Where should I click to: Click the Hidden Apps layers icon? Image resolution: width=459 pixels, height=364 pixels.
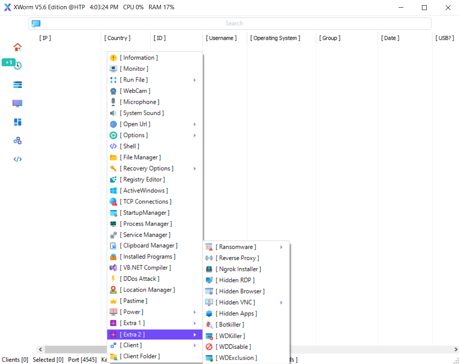[x=209, y=314]
